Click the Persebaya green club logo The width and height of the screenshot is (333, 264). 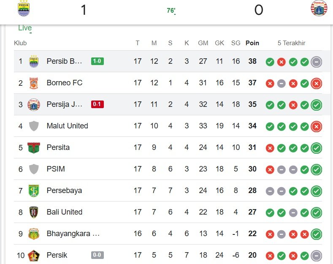pos(34,191)
